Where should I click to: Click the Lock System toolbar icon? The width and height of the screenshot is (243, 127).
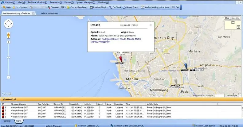[19, 7]
